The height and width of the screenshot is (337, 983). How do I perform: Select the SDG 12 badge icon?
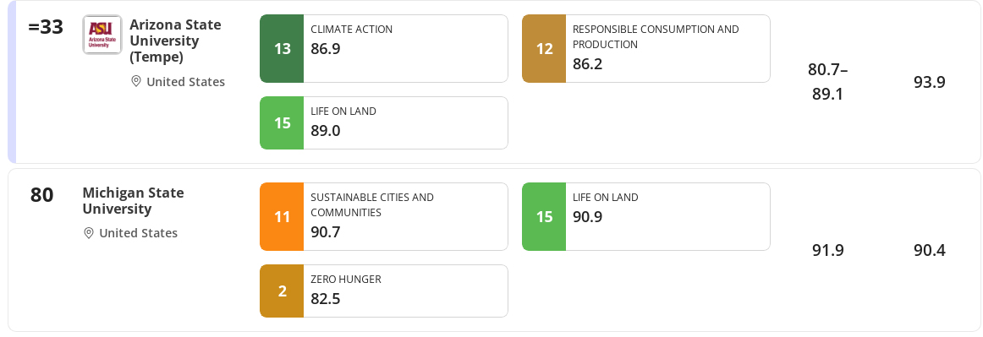544,49
